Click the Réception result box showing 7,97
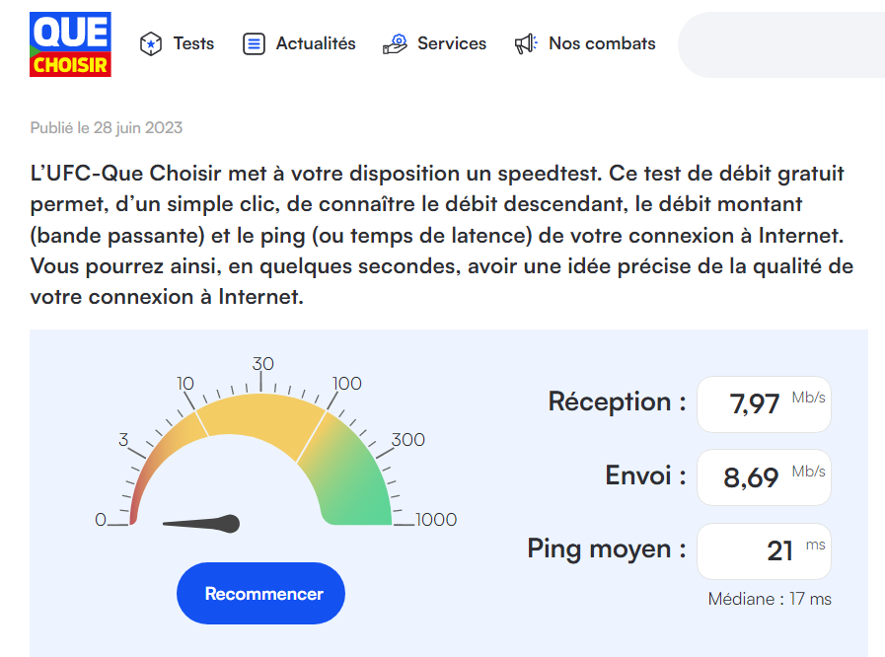Screen dimensions: 885x657 click(x=763, y=403)
